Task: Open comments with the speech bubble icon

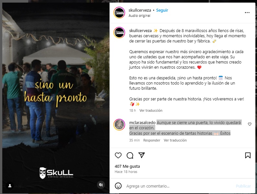Action: 130,155
